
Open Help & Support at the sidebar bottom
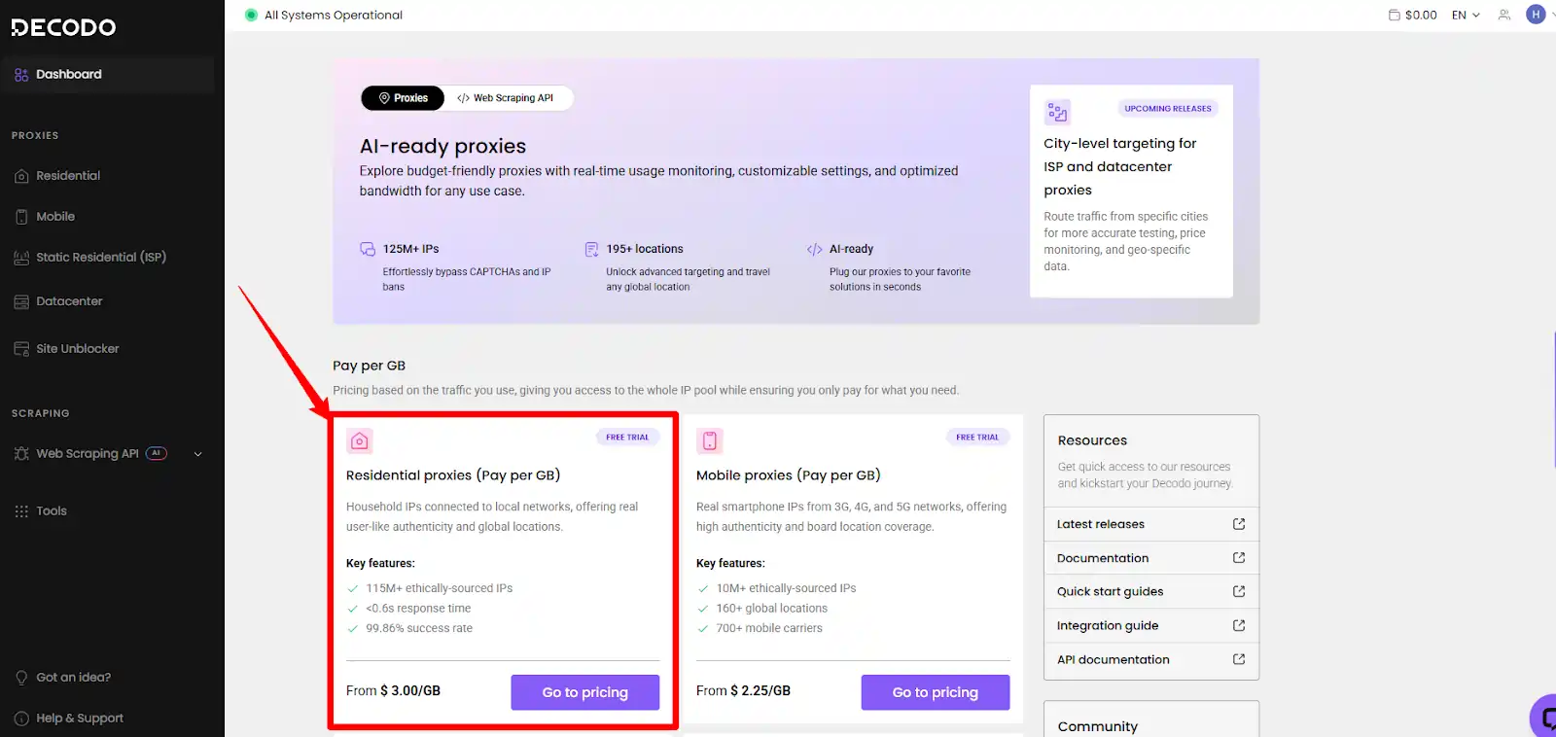[78, 718]
